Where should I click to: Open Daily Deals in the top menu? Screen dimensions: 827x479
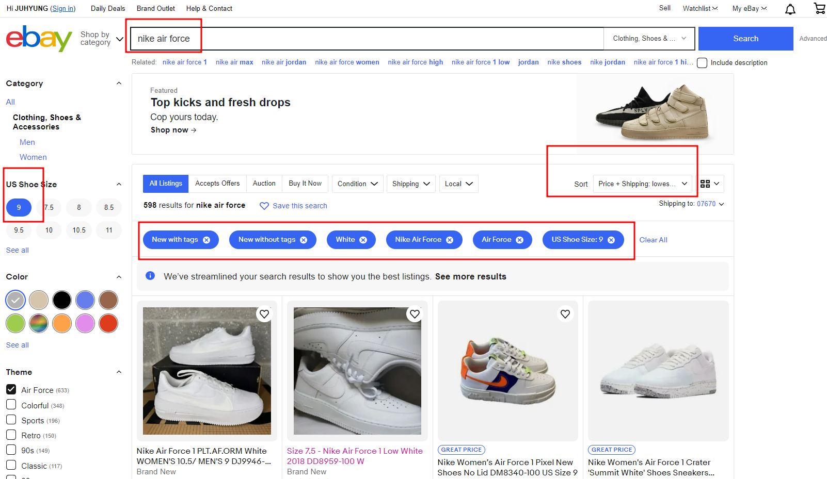108,9
